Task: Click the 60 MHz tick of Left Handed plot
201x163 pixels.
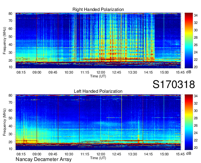Action: pyautogui.click(x=10, y=110)
